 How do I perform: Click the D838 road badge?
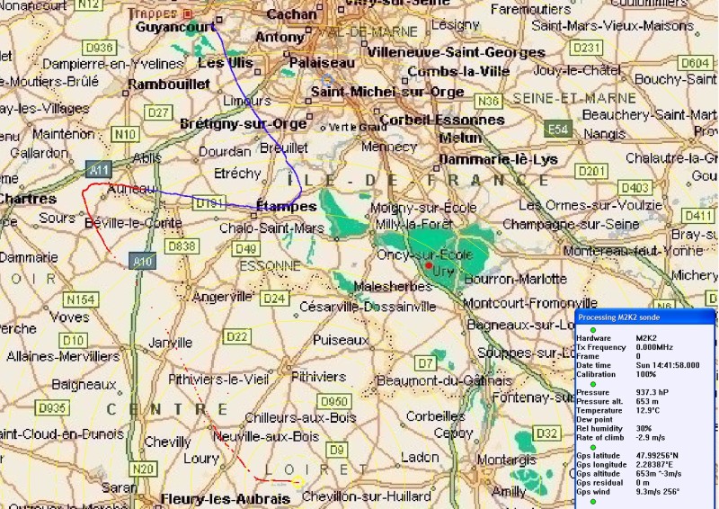[x=182, y=246]
